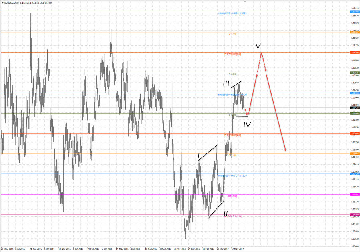Select the orange D1[1/8] level label
360x252 pixels.
coord(232,155)
